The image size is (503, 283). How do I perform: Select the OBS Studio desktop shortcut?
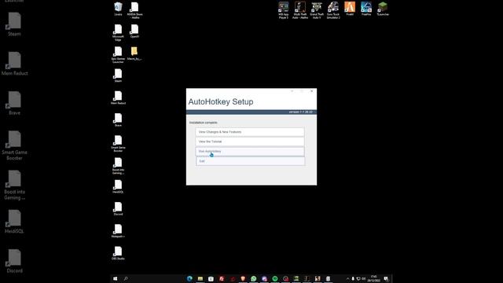118,253
